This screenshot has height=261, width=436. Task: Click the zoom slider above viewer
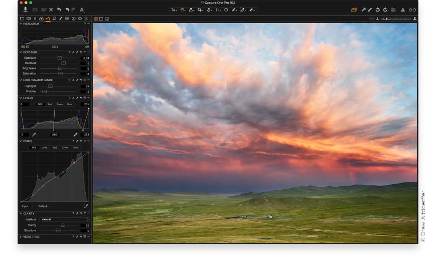[x=396, y=19]
